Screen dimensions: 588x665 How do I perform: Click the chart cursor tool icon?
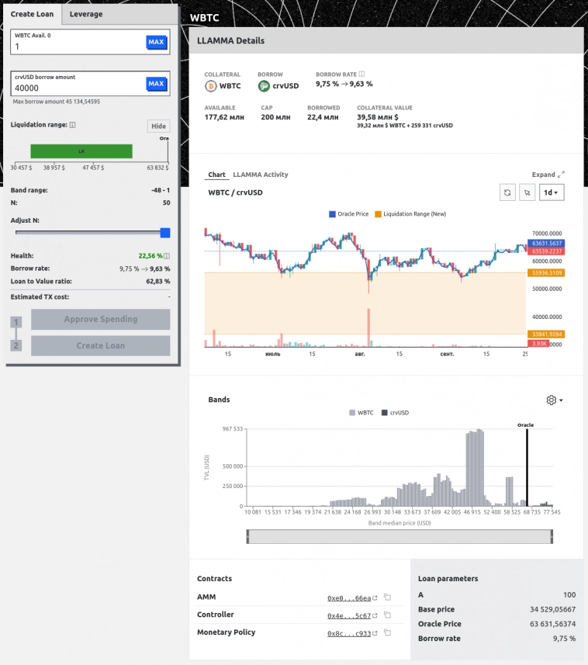[527, 192]
